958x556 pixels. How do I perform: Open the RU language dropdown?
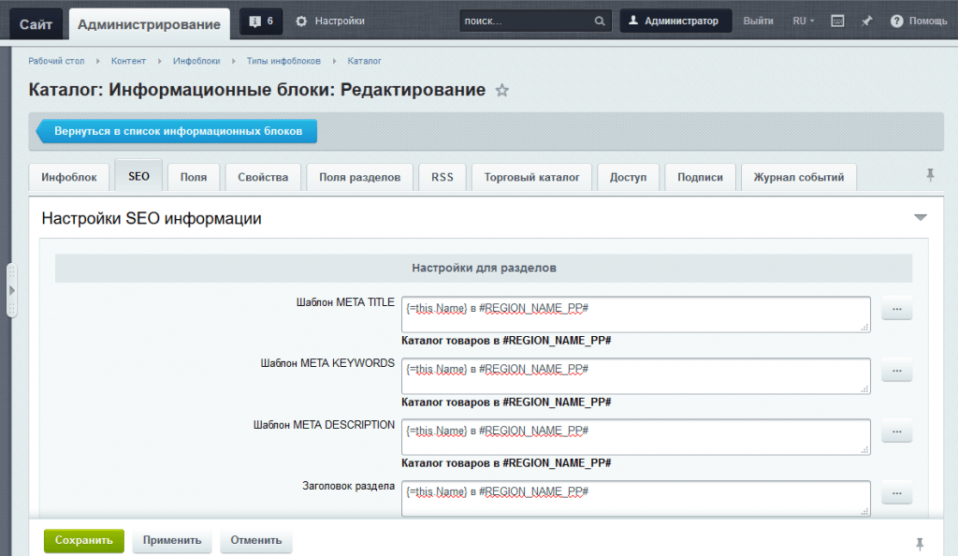tap(803, 21)
